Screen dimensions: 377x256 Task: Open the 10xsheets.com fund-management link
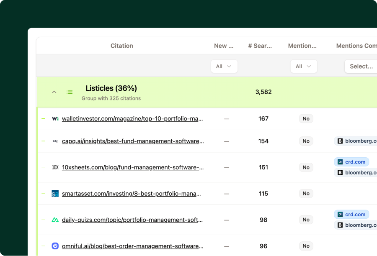(133, 167)
